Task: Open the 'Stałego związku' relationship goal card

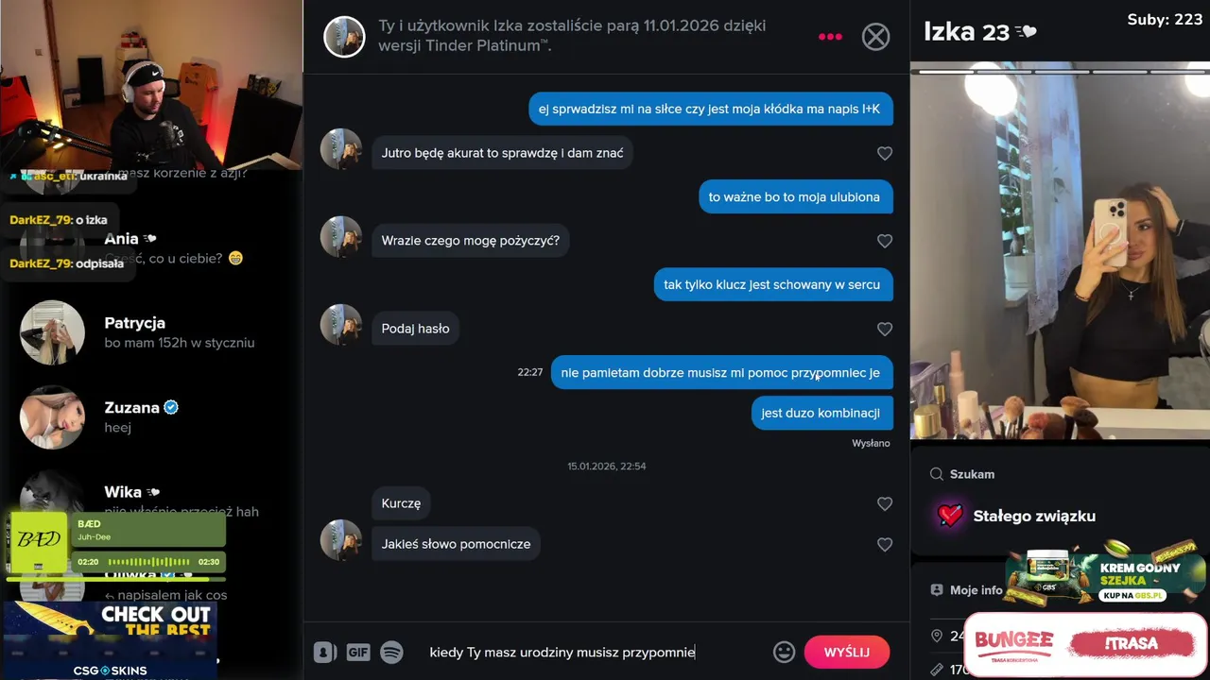Action: click(x=1060, y=516)
